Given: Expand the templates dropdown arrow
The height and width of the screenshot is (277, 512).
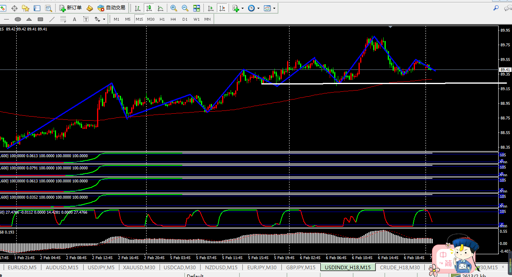Looking at the screenshot, I should click(274, 8).
